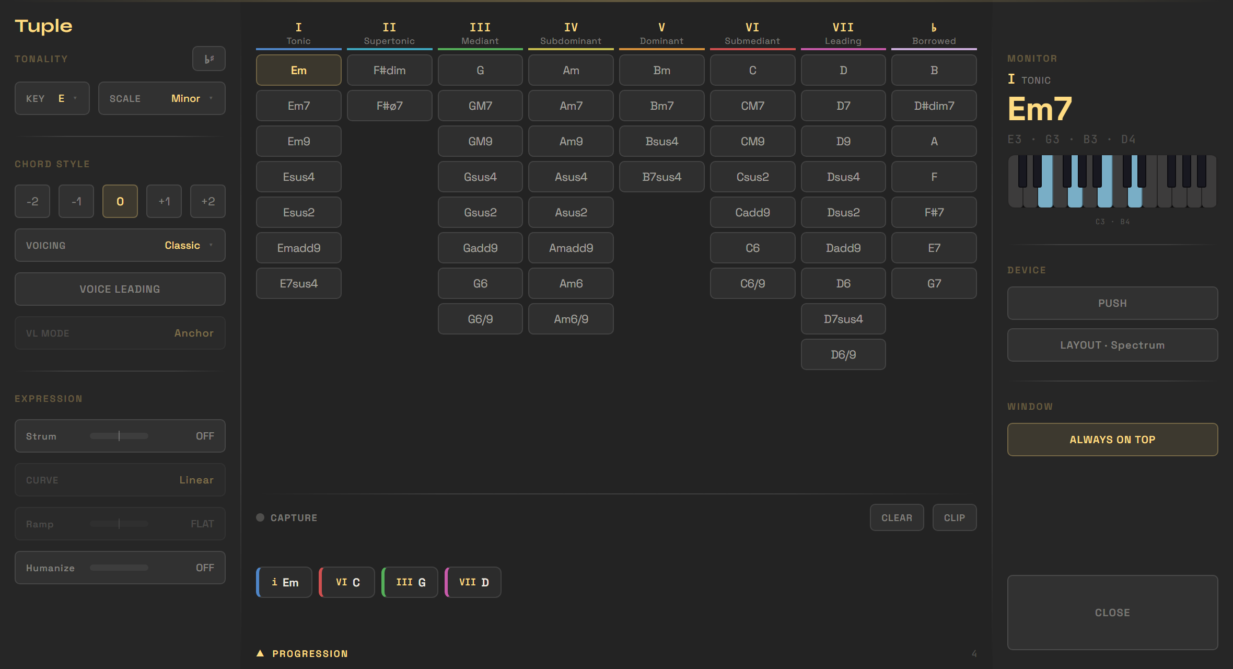Select chord style -2
Viewport: 1233px width, 669px height.
point(32,201)
